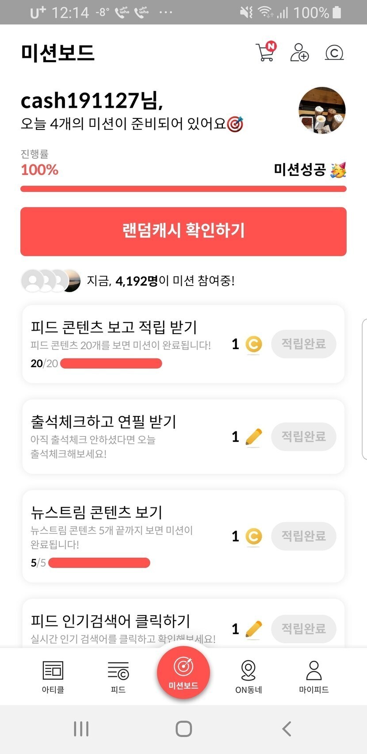Tap 적립완료 for 피드 콘텐츠 mission
This screenshot has width=367, height=754.
pyautogui.click(x=304, y=344)
